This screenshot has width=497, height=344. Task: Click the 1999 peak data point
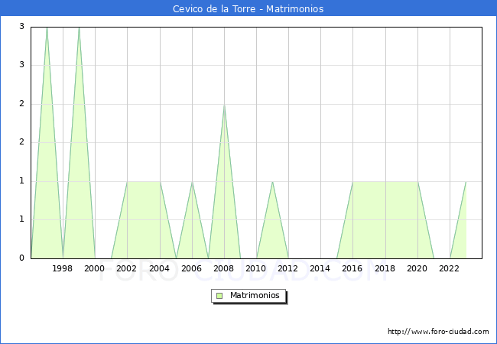point(79,28)
